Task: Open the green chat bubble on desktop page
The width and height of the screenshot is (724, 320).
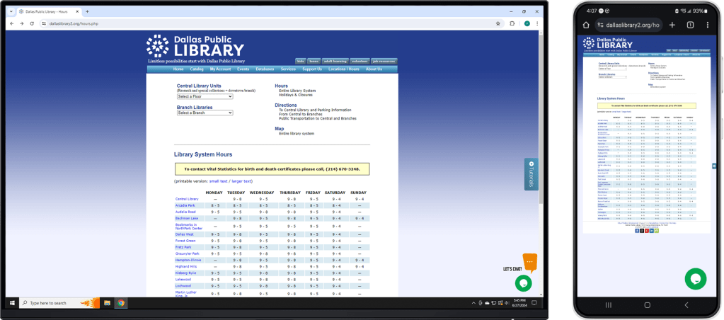Action: (x=523, y=283)
